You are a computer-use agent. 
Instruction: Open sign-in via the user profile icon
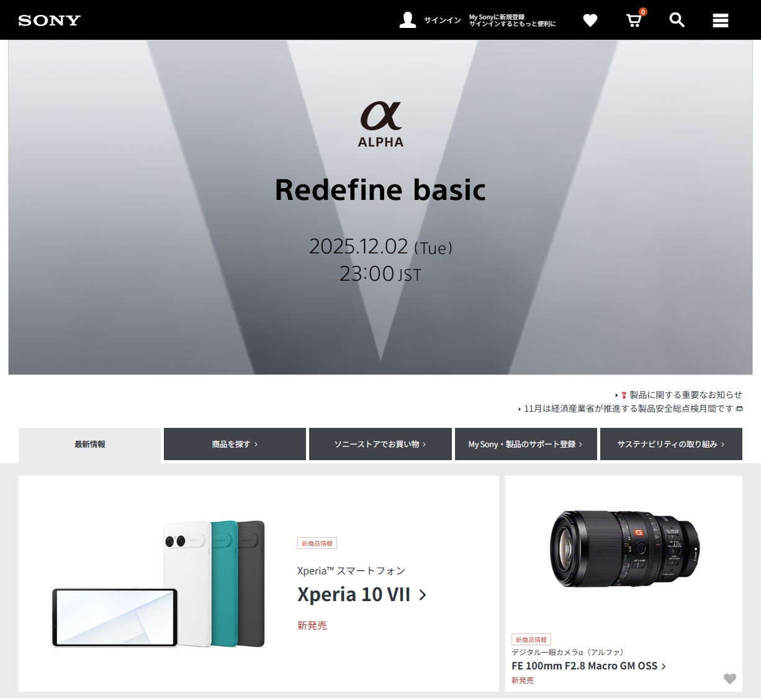[408, 20]
